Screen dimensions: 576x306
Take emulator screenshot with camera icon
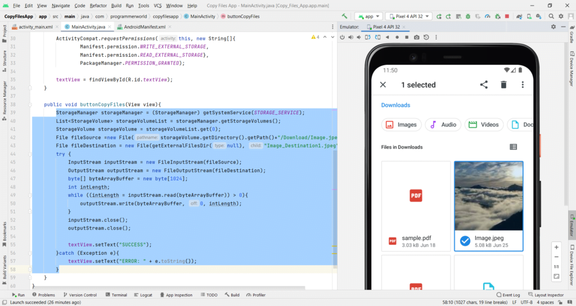pos(417,37)
